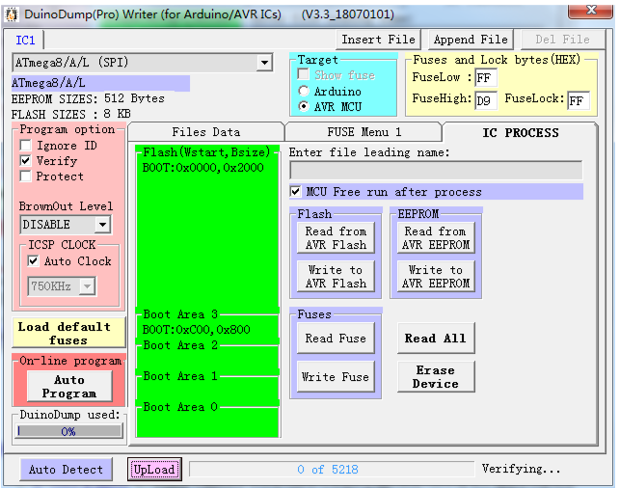Viewport: 619px width, 488px height.
Task: Select the IC1 tab
Action: (25, 41)
